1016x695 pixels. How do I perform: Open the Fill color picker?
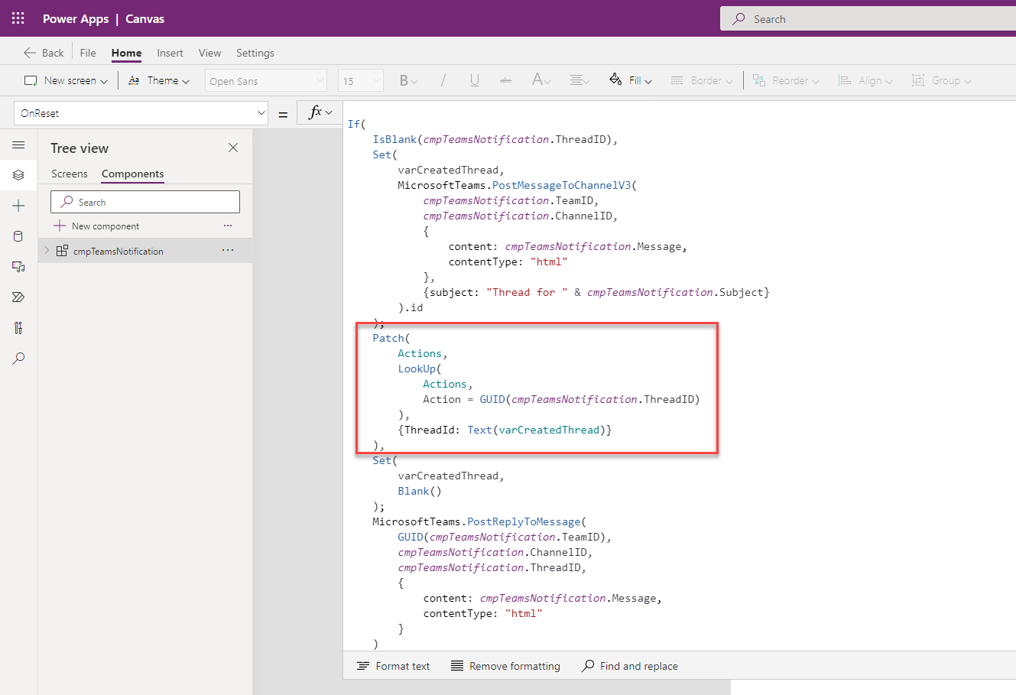tap(631, 80)
